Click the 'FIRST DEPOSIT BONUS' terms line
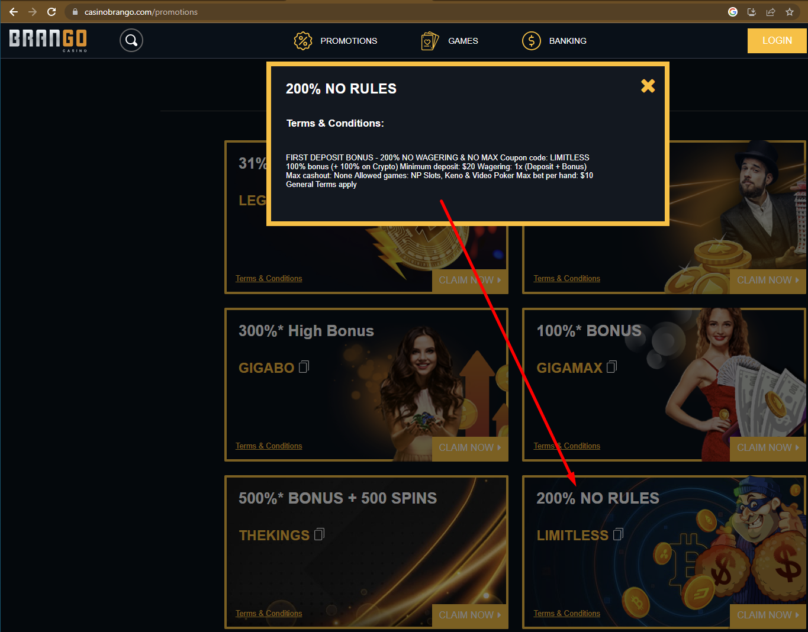Image resolution: width=808 pixels, height=632 pixels. (x=437, y=157)
